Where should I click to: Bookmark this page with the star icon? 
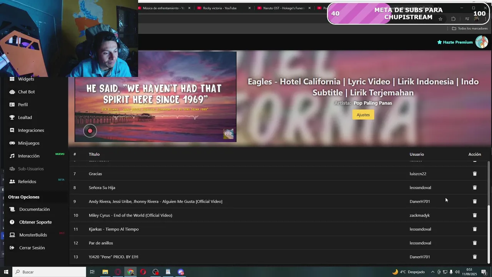click(440, 19)
